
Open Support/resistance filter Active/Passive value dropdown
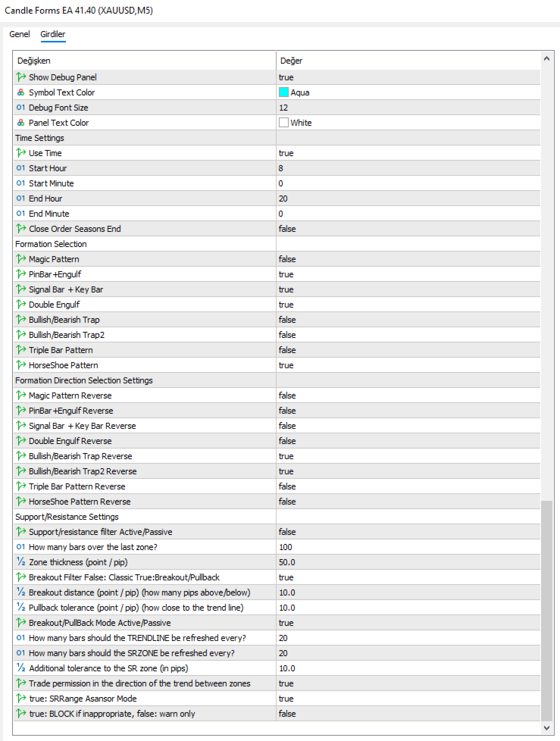click(408, 532)
